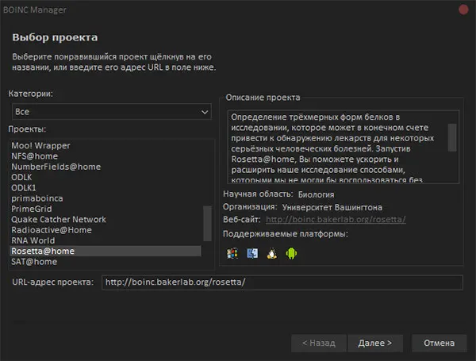Select NFS@home project
The height and width of the screenshot is (361, 476).
point(36,156)
